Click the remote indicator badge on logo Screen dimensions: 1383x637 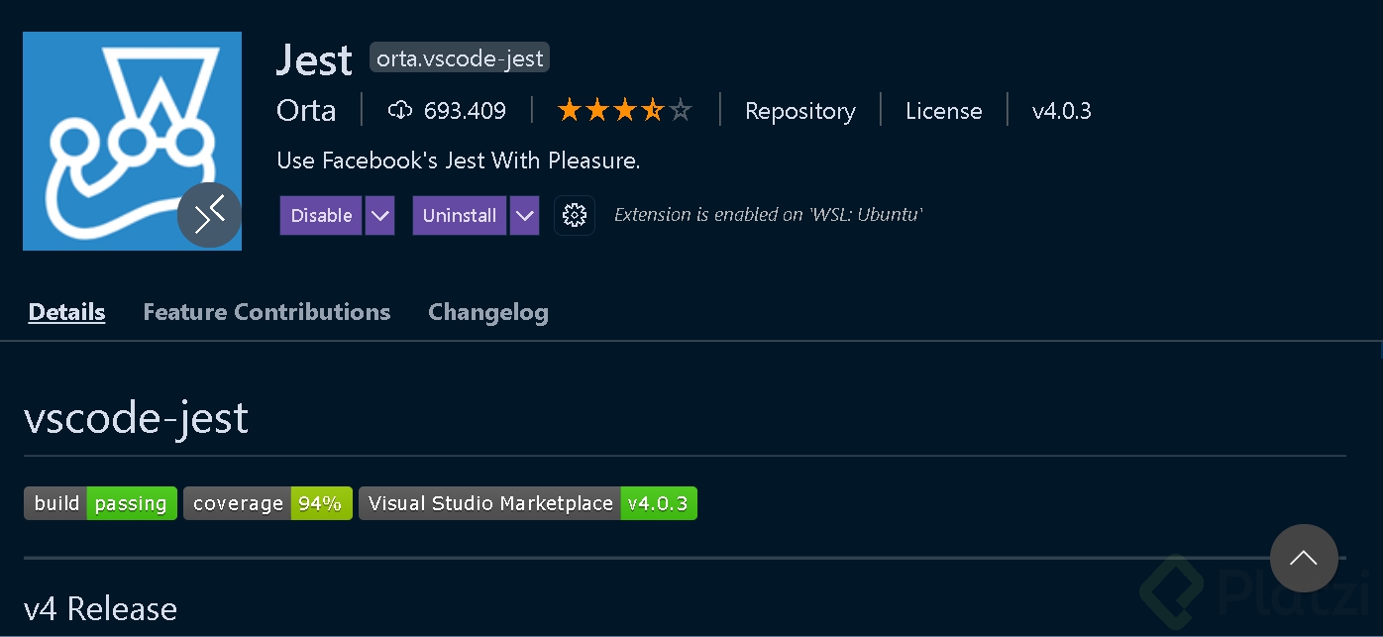pos(209,215)
